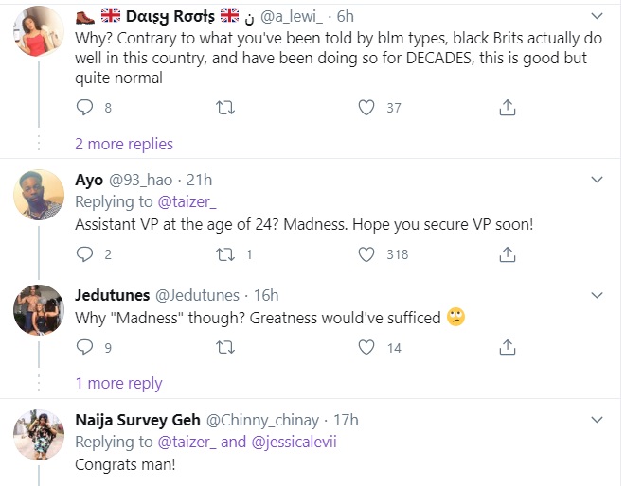Reply to Ayo's tweet
Screen dimensions: 625x486
point(84,254)
